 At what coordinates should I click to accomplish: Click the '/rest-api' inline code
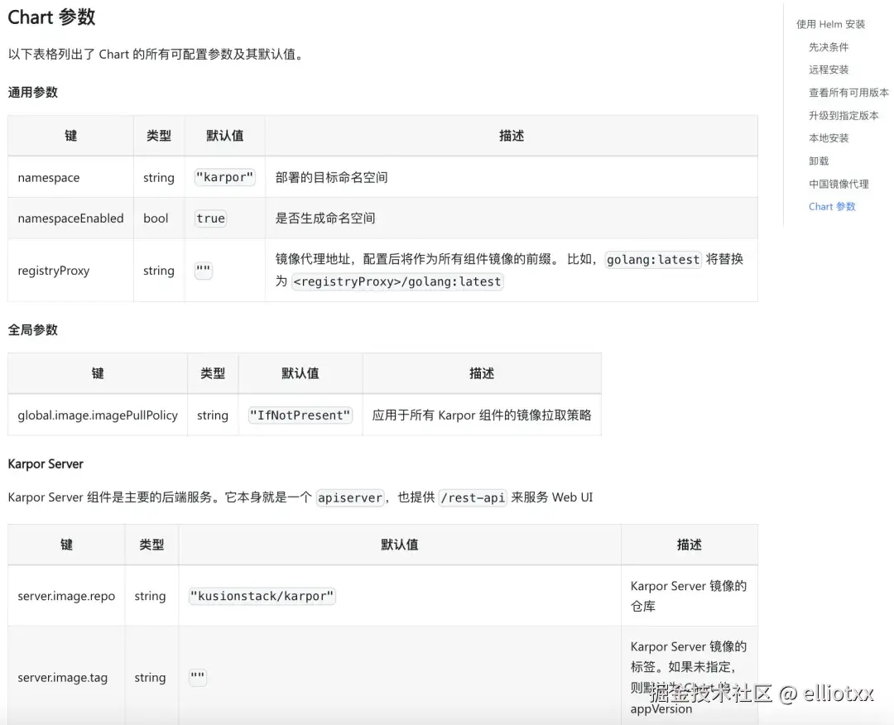(473, 497)
